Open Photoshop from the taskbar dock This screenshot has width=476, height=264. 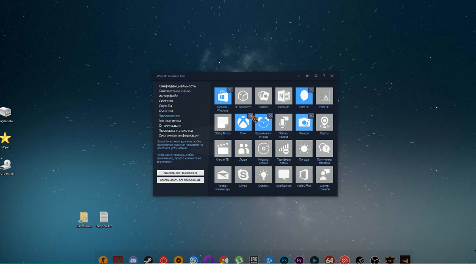tap(284, 260)
